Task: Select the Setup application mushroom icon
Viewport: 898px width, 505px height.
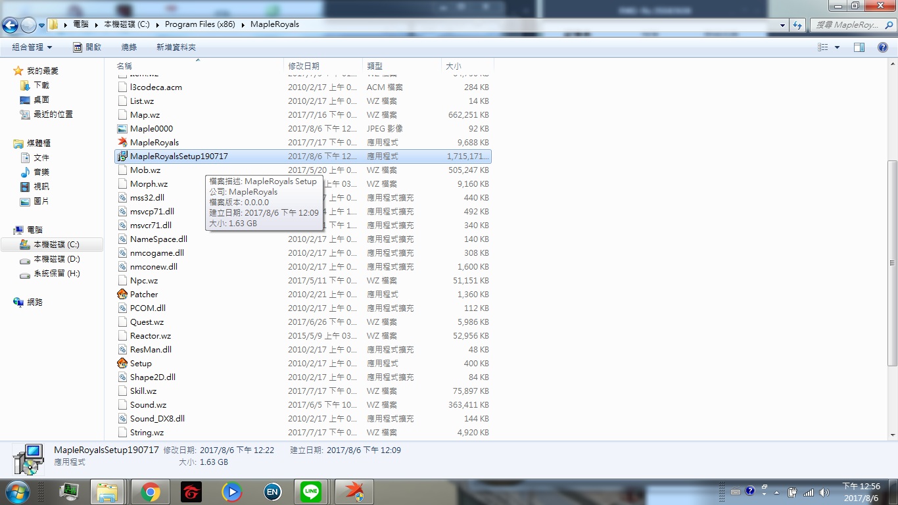Action: point(122,363)
